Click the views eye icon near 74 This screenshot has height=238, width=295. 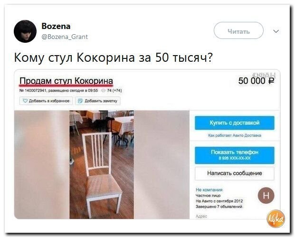[x=103, y=90]
